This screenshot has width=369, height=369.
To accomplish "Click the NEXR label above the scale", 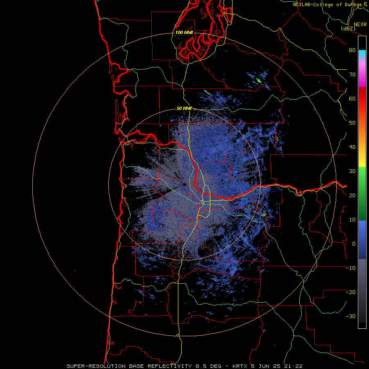I will pyautogui.click(x=360, y=25).
